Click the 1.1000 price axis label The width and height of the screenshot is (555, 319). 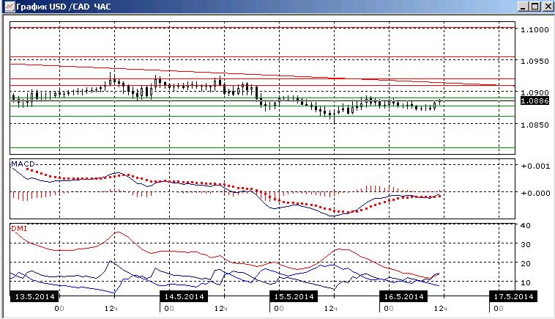[x=534, y=30]
